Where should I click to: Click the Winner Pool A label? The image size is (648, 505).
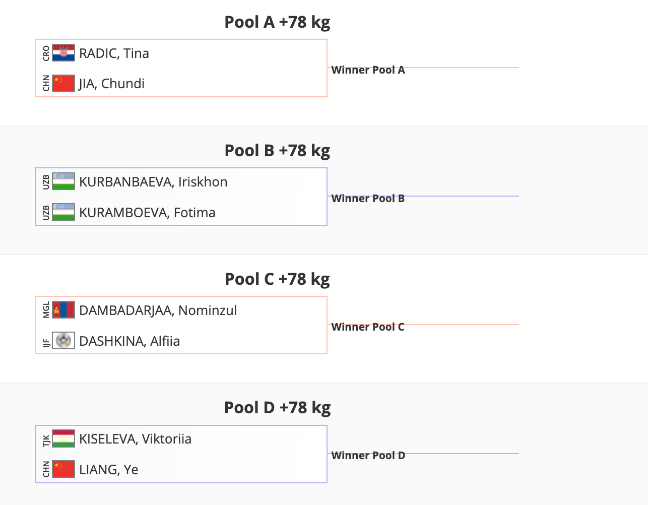pos(368,70)
